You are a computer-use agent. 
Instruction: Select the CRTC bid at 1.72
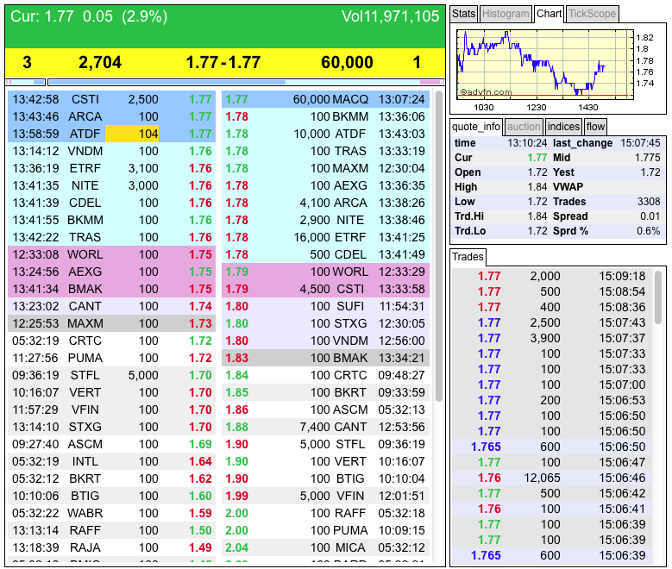(111, 341)
